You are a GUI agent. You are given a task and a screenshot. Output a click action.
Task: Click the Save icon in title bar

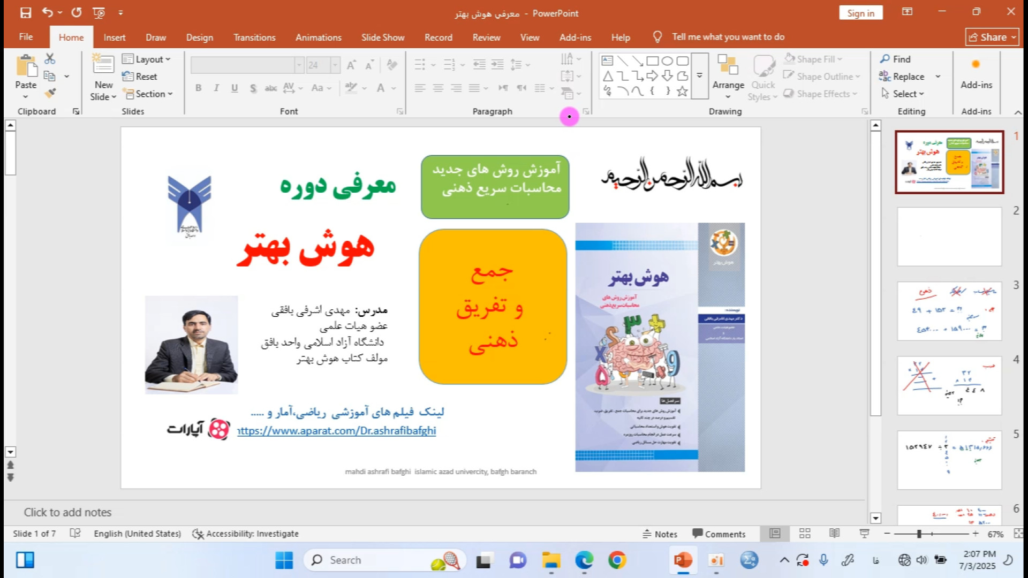point(25,13)
